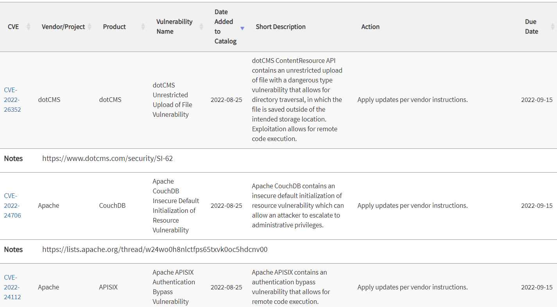Click dotCMS Unrestricted Upload of File Vulnerability name
Viewport: 557px width, 307px height.
pos(172,100)
